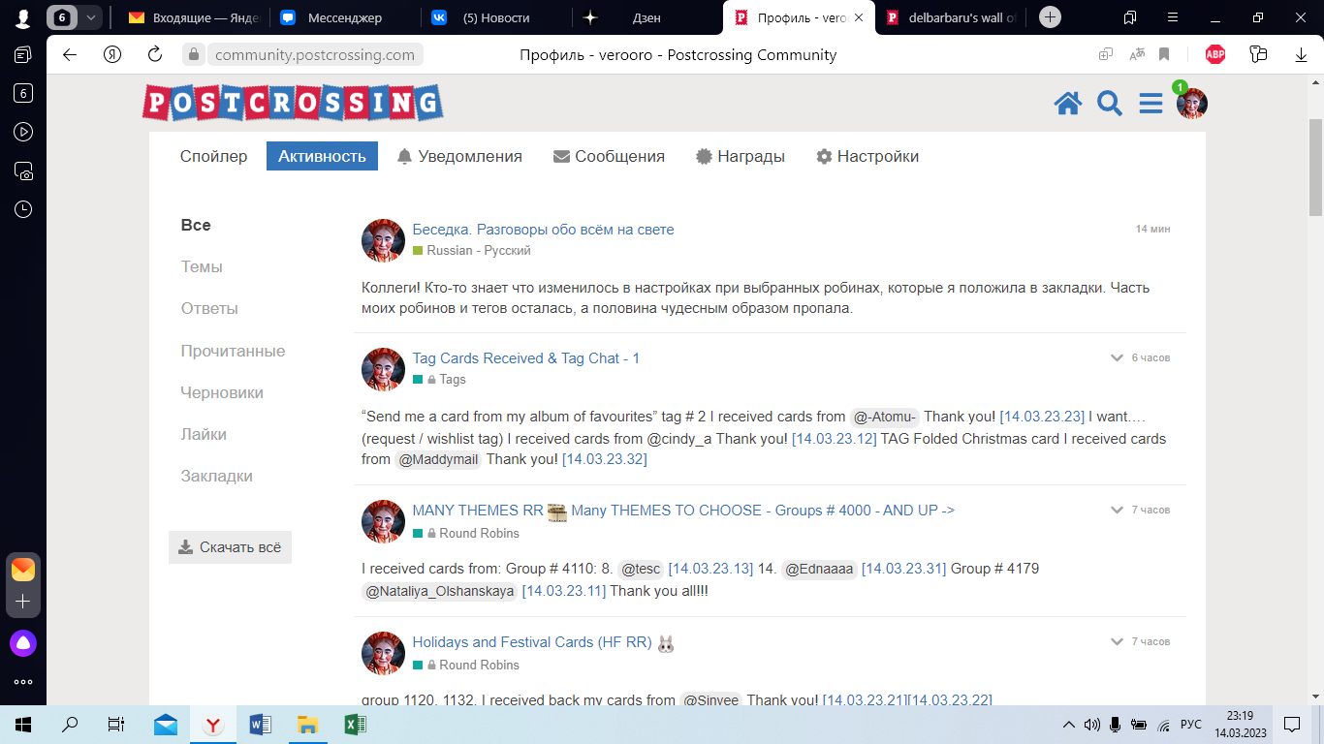Show Закладки in sidebar
This screenshot has width=1324, height=744.
(x=216, y=476)
